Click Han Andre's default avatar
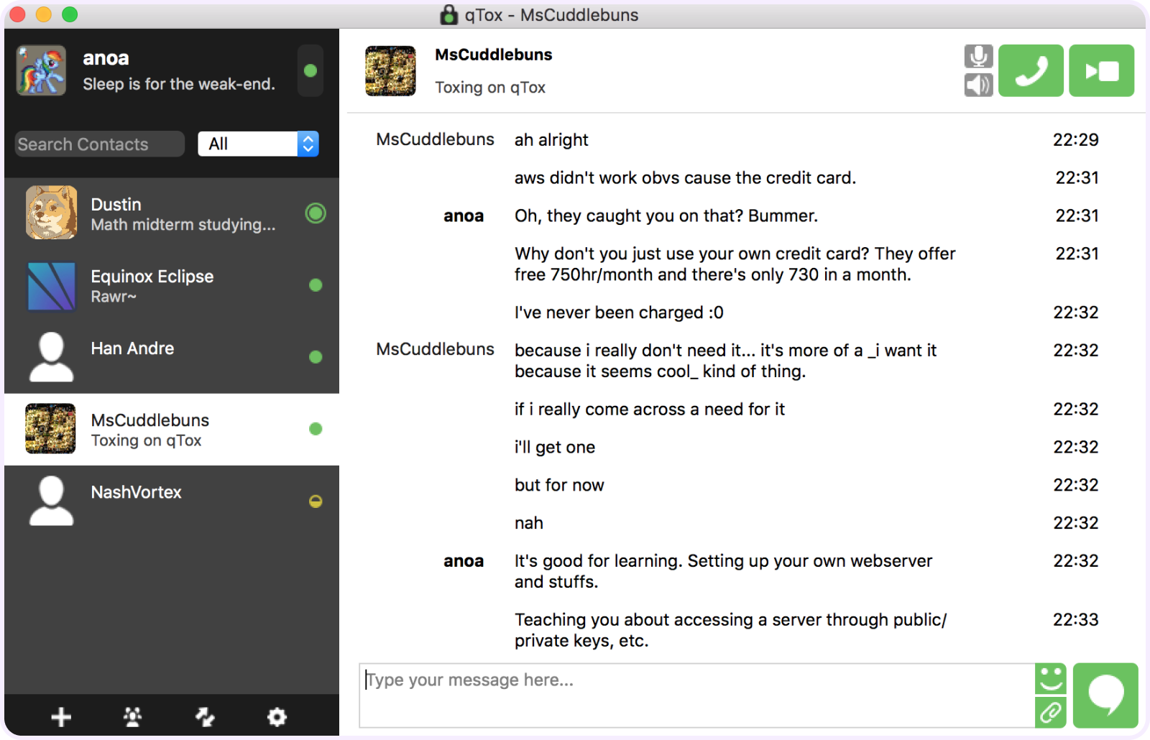Screen dimensions: 1150x740 pyautogui.click(x=51, y=357)
